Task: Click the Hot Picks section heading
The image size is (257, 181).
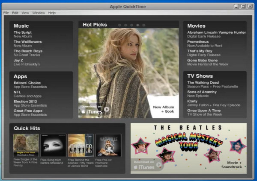Action: point(95,25)
